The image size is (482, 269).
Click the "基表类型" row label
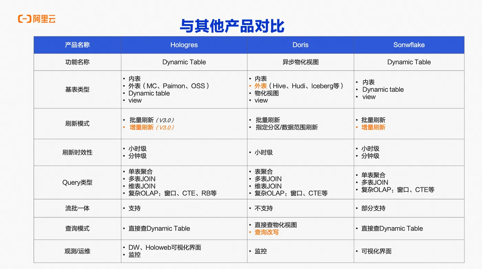pyautogui.click(x=77, y=89)
